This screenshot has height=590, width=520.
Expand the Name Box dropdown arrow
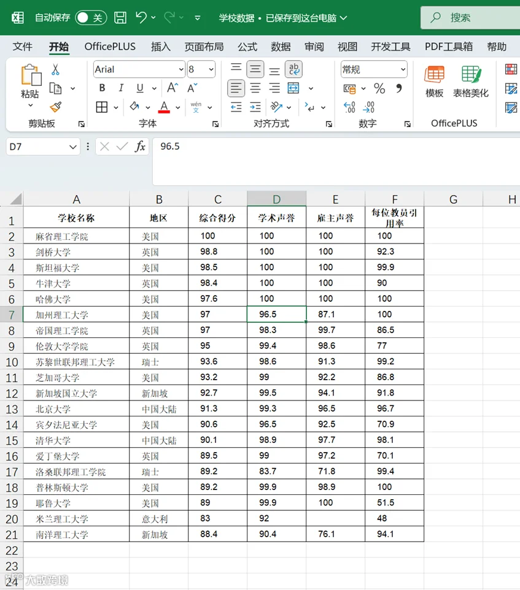72,147
